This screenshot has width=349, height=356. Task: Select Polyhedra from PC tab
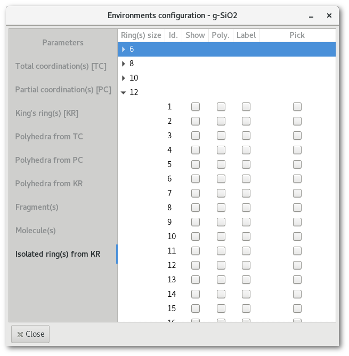[49, 160]
